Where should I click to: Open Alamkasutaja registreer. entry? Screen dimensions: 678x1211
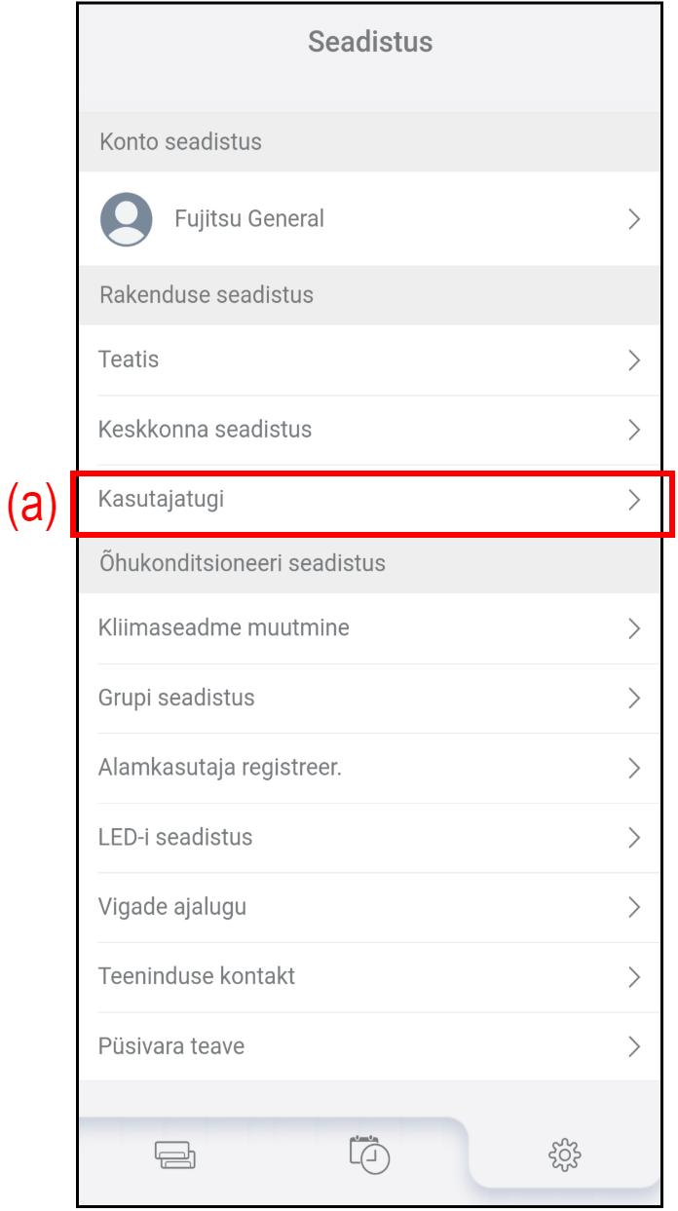(220, 768)
